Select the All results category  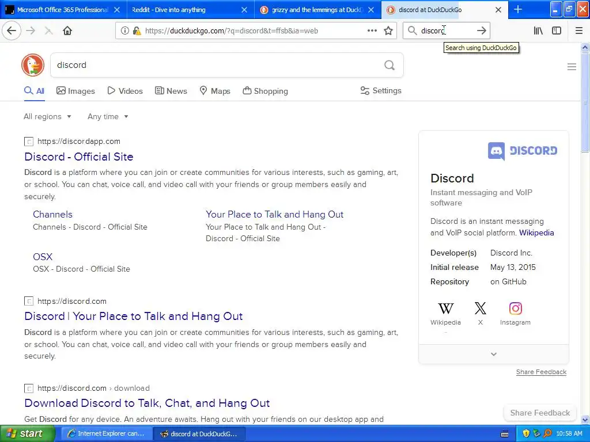tap(34, 91)
